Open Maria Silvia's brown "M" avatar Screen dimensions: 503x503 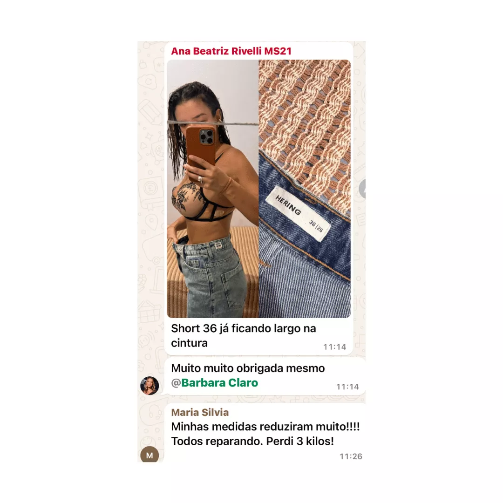click(x=150, y=454)
